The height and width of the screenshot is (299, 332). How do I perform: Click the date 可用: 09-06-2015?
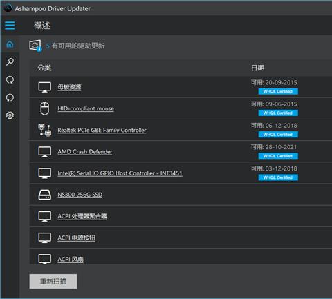[274, 104]
